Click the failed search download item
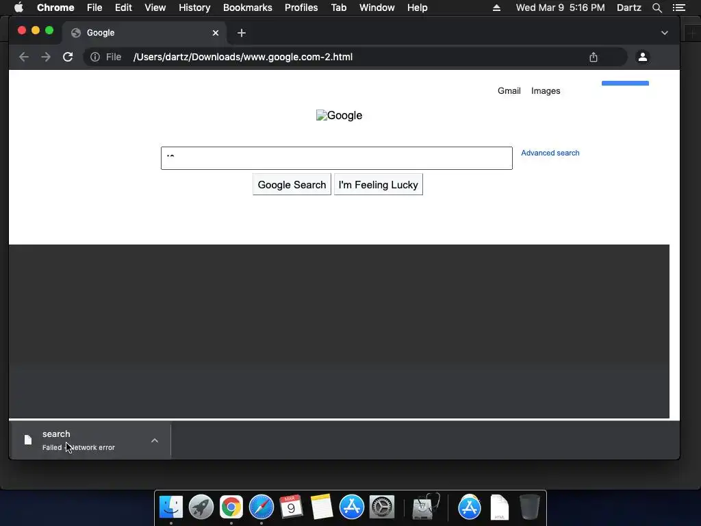Image resolution: width=701 pixels, height=526 pixels. pos(91,440)
